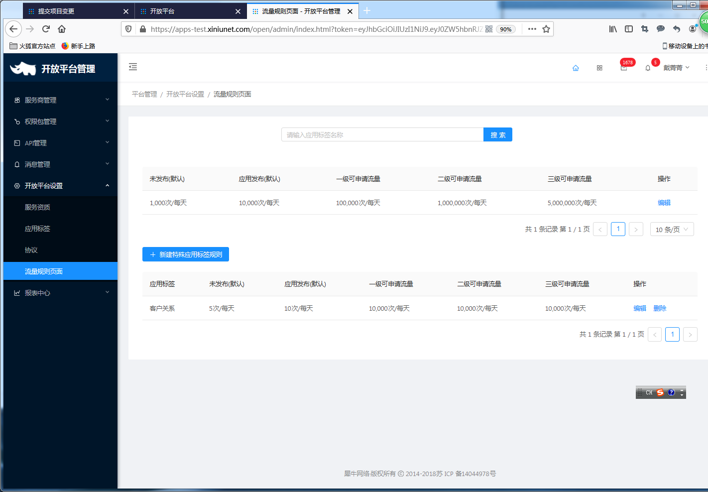Click the browser home button
This screenshot has height=492, width=708.
(x=62, y=29)
